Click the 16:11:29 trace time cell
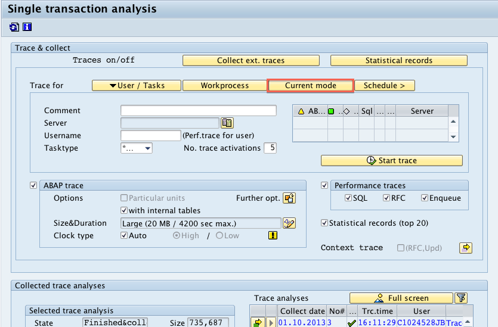The width and height of the screenshot is (498, 327). [377, 323]
